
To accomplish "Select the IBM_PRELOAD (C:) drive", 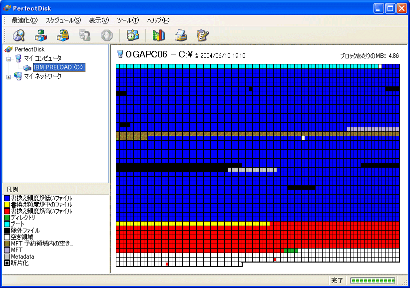I will pos(59,67).
